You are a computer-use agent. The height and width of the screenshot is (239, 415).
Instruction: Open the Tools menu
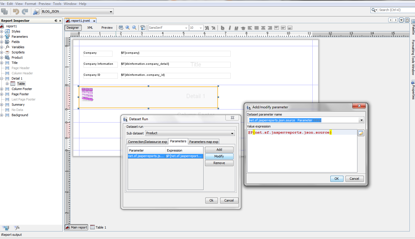pos(57,4)
